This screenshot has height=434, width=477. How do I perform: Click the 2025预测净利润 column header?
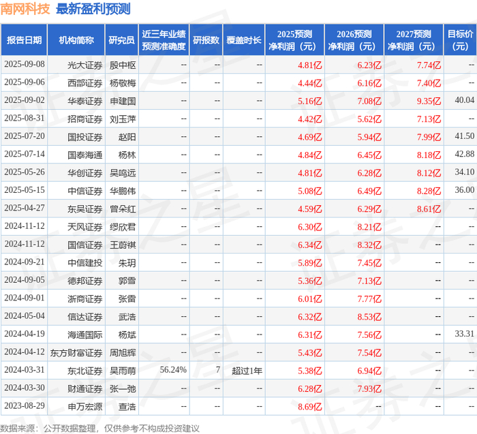[x=295, y=40]
